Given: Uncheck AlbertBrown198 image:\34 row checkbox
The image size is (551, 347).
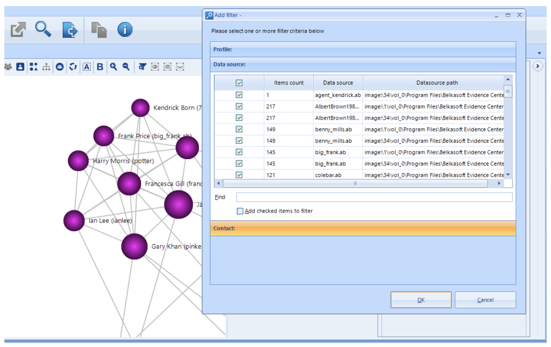Looking at the screenshot, I should (x=239, y=118).
